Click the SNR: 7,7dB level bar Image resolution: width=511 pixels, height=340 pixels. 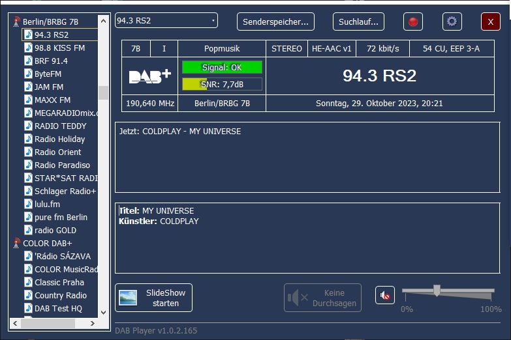(222, 84)
